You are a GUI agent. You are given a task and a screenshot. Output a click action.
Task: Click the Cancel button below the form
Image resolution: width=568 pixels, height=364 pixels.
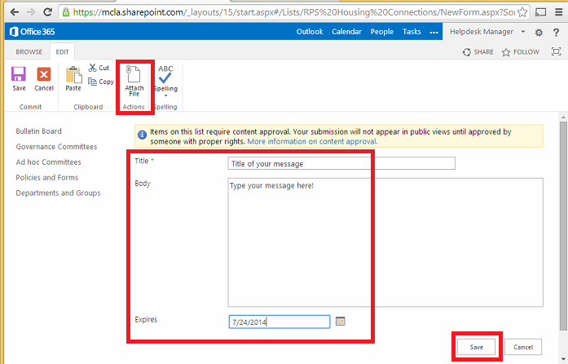click(x=523, y=347)
